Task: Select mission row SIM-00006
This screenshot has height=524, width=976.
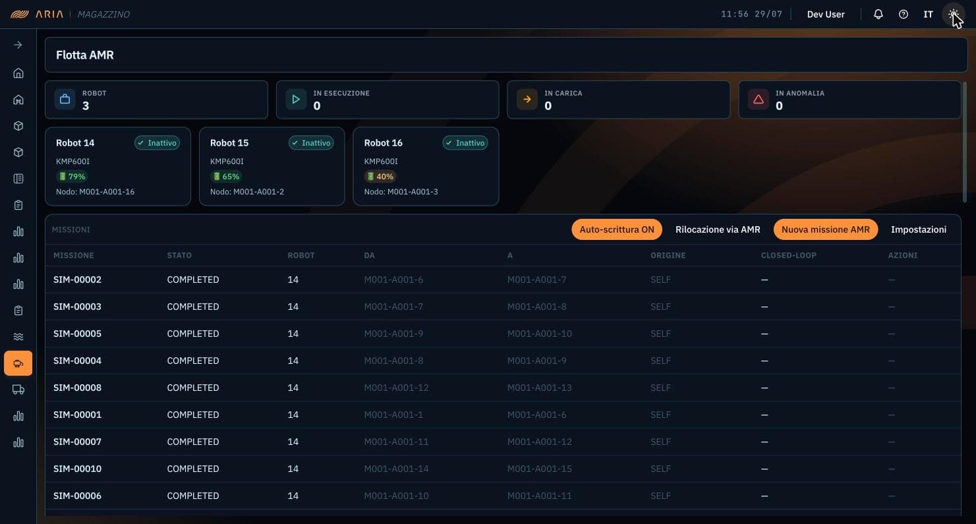Action: (503, 496)
